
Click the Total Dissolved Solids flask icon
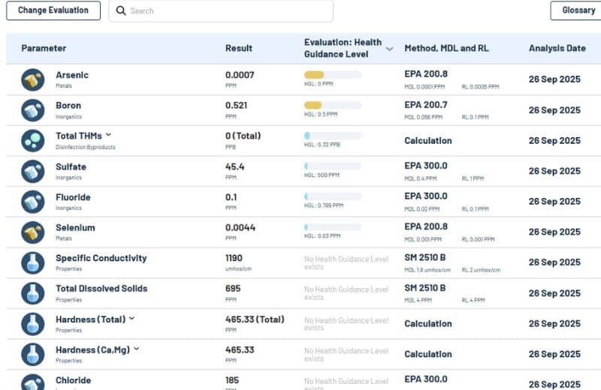click(32, 293)
